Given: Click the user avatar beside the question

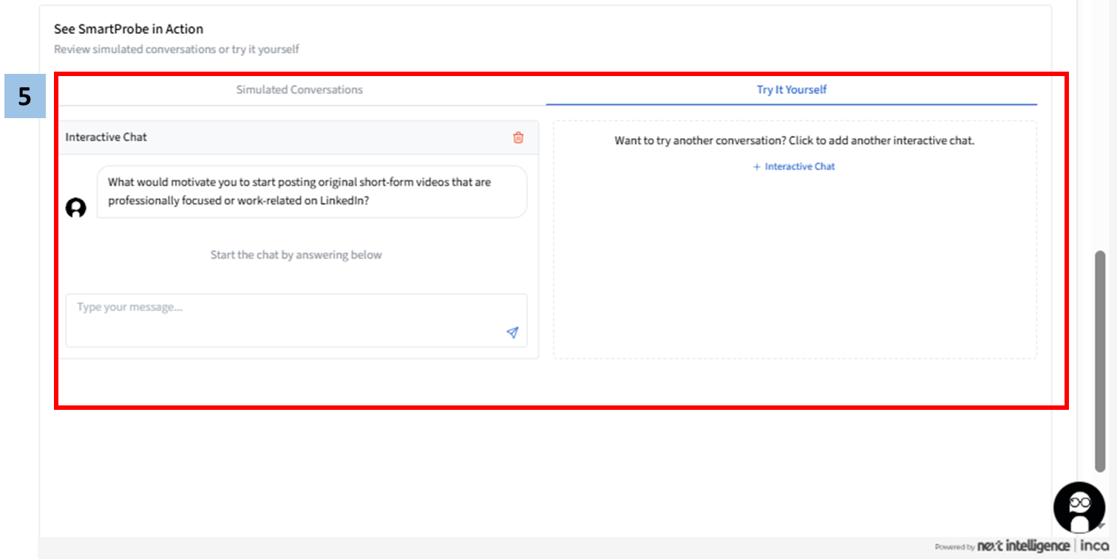Looking at the screenshot, I should click(x=75, y=208).
